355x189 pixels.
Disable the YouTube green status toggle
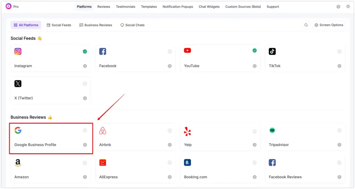(255, 51)
